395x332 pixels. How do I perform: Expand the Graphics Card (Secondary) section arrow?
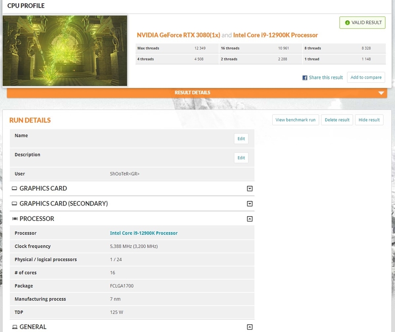point(250,203)
